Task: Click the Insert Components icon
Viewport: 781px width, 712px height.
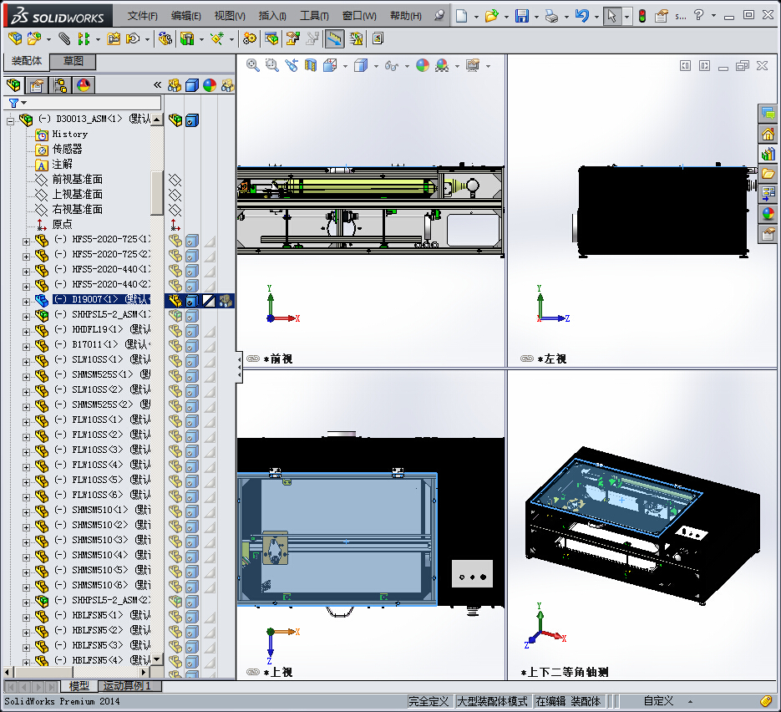Action: 15,38
